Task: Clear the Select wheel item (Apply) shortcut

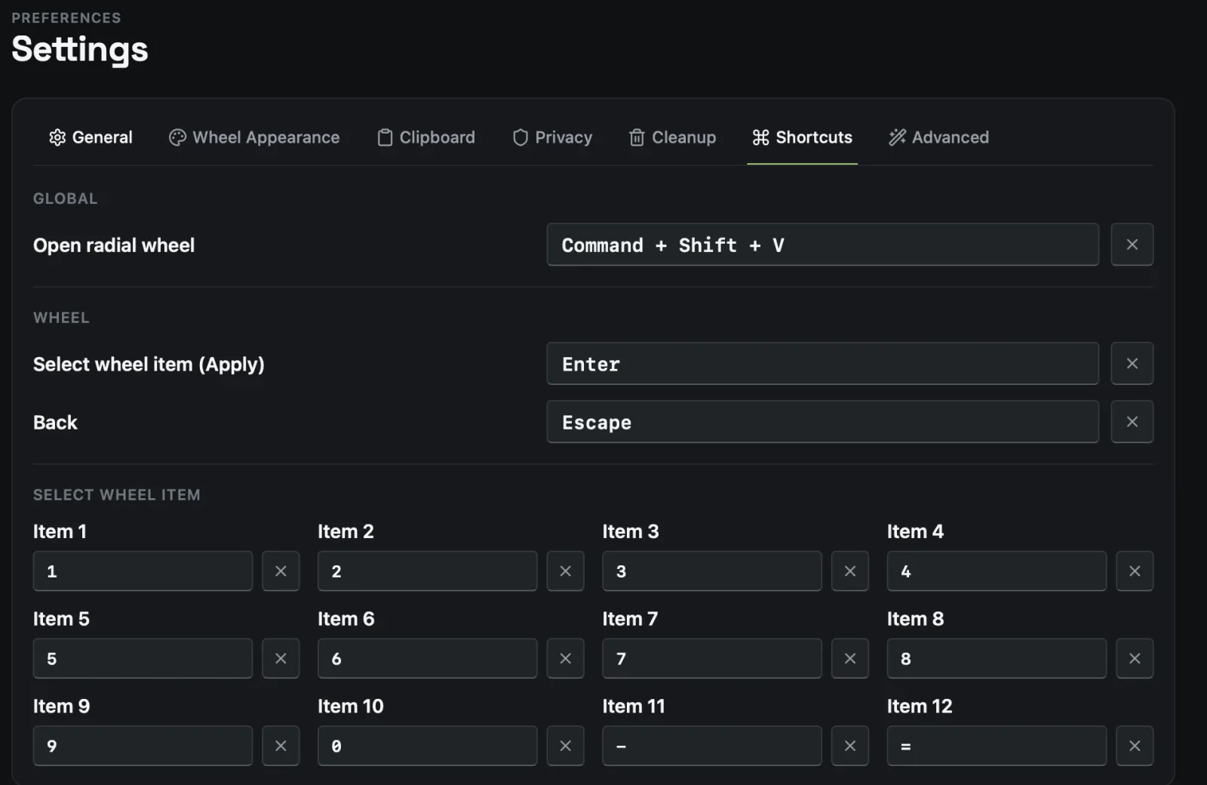Action: tap(1132, 364)
